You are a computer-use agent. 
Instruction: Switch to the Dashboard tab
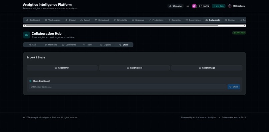(33, 20)
